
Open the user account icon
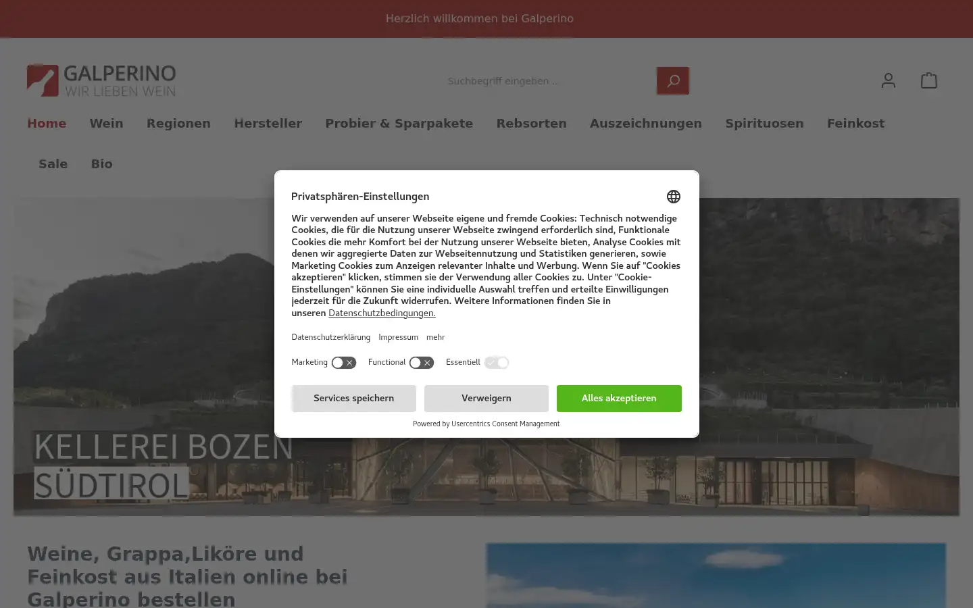point(888,80)
